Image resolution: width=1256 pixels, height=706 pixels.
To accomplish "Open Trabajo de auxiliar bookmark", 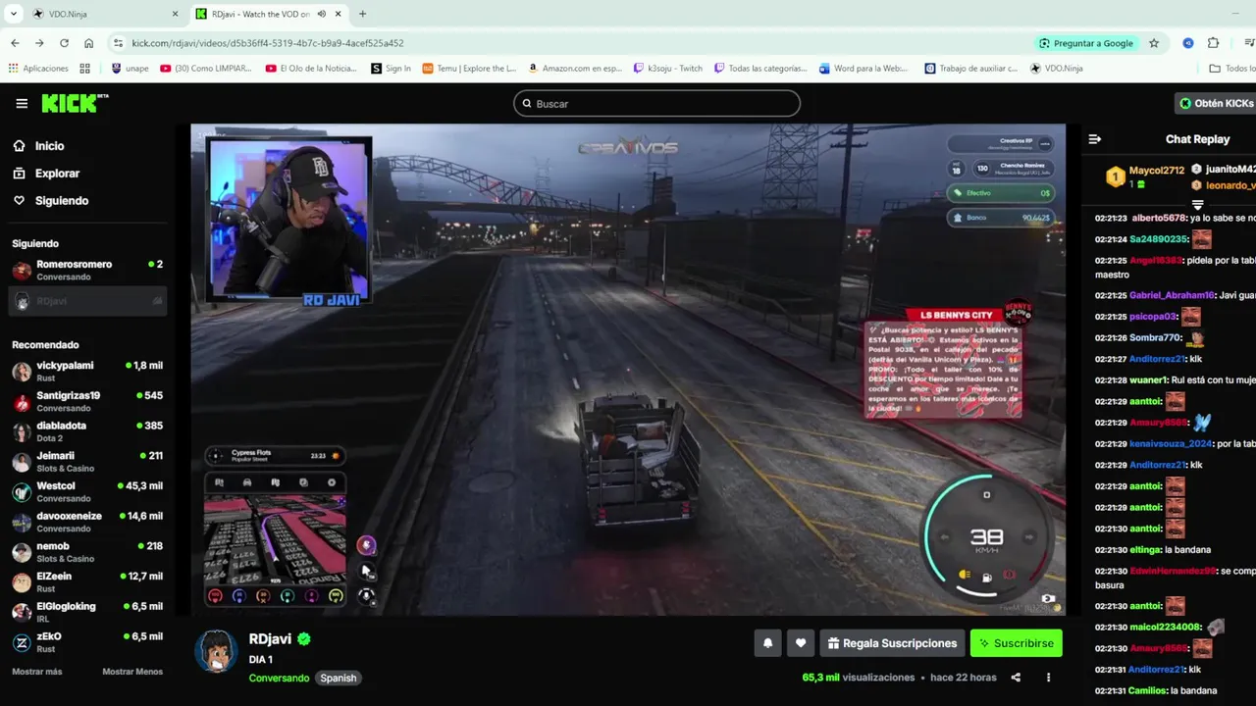I will 971,69.
